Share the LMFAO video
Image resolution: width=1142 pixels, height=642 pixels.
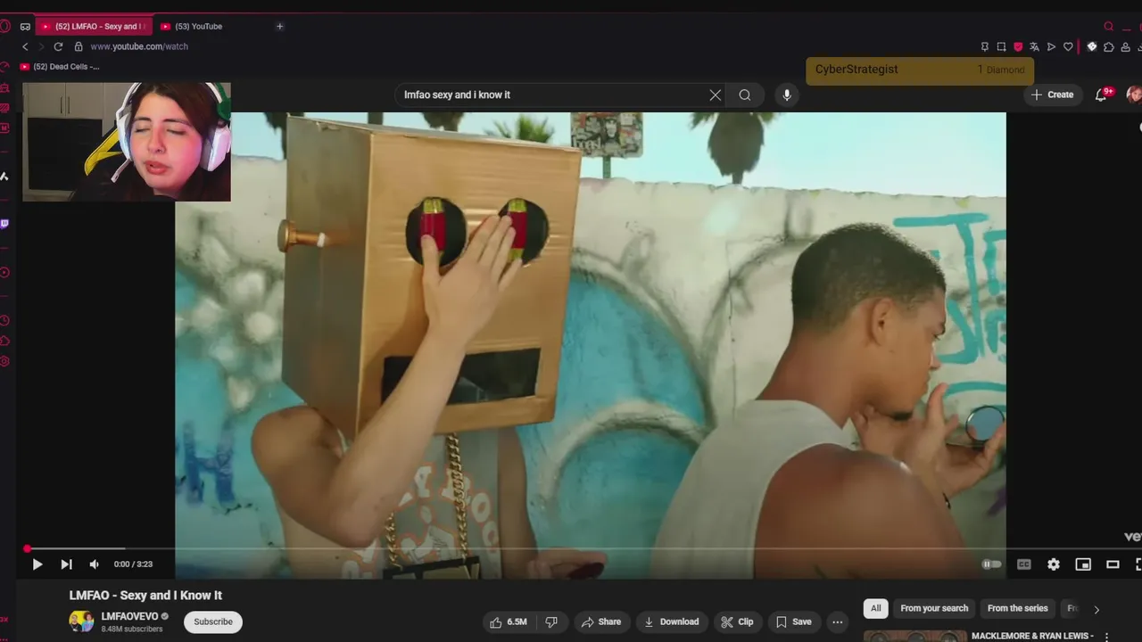[x=601, y=621]
